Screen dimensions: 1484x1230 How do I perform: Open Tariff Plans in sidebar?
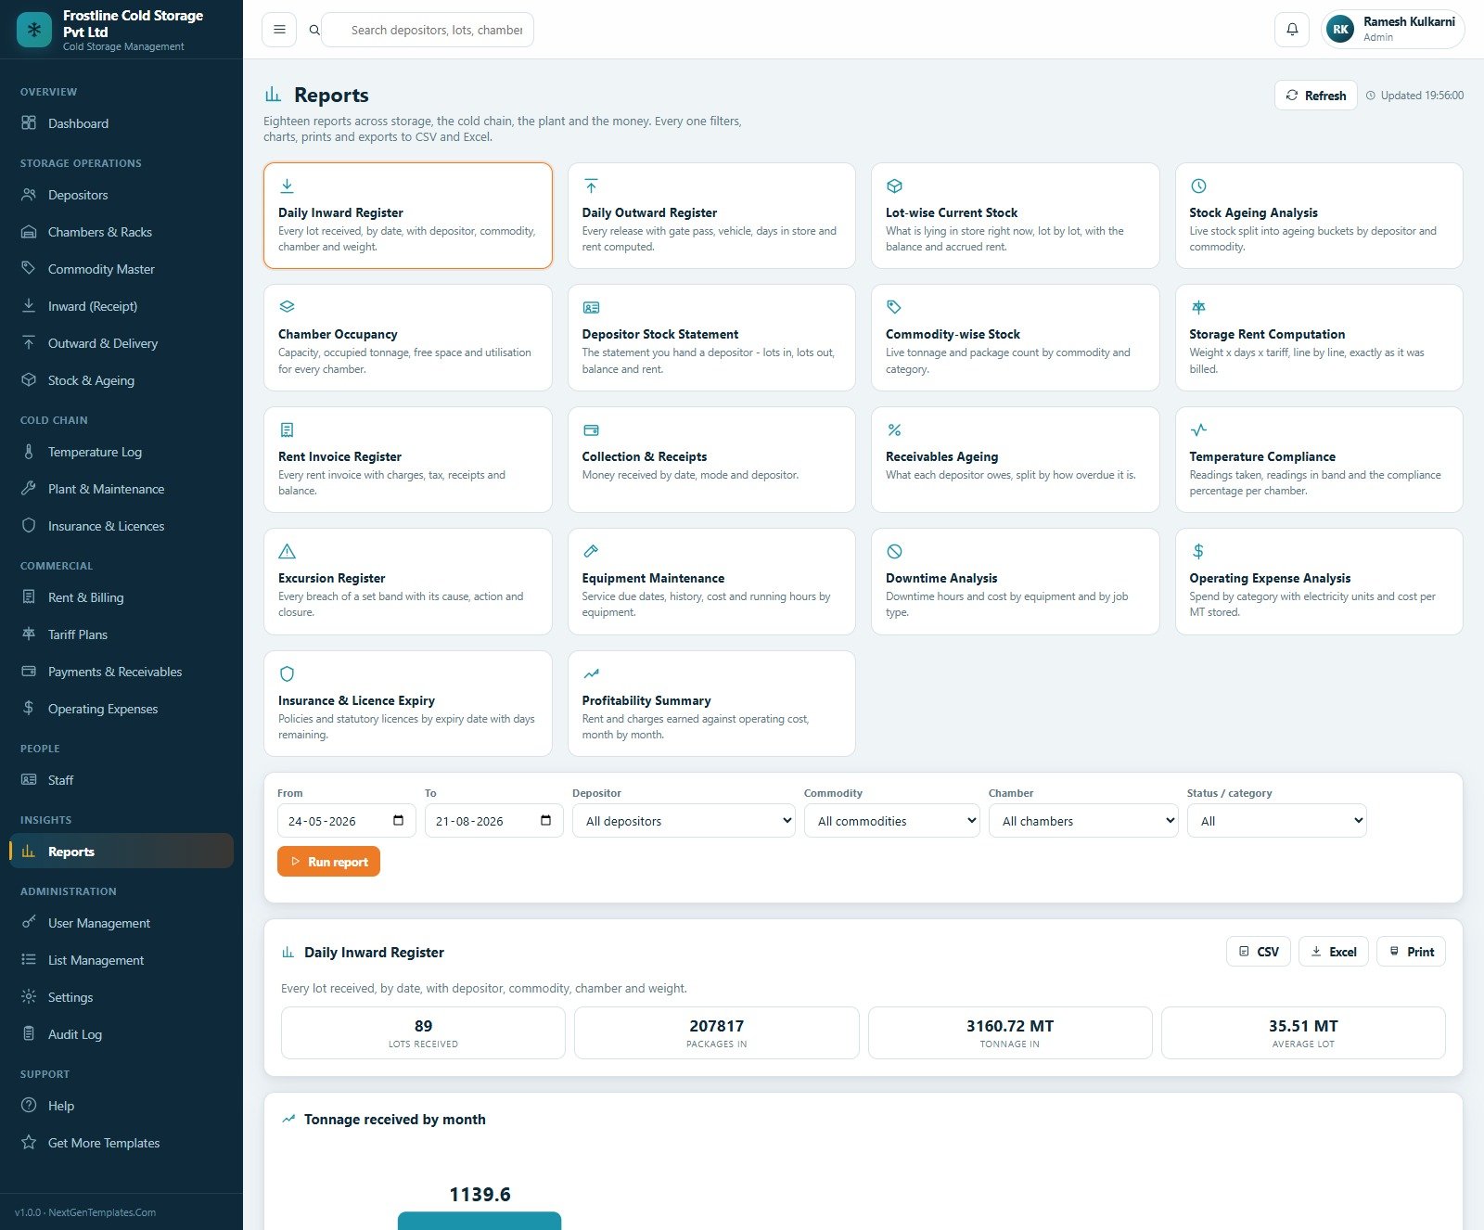(x=121, y=634)
